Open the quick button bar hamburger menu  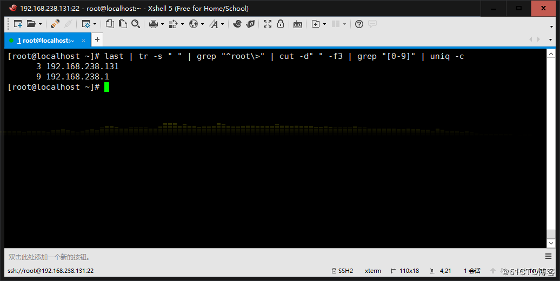[548, 257]
